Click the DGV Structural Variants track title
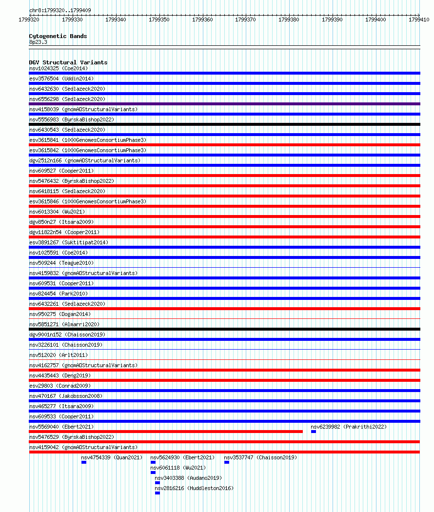The image size is (434, 512). [68, 62]
